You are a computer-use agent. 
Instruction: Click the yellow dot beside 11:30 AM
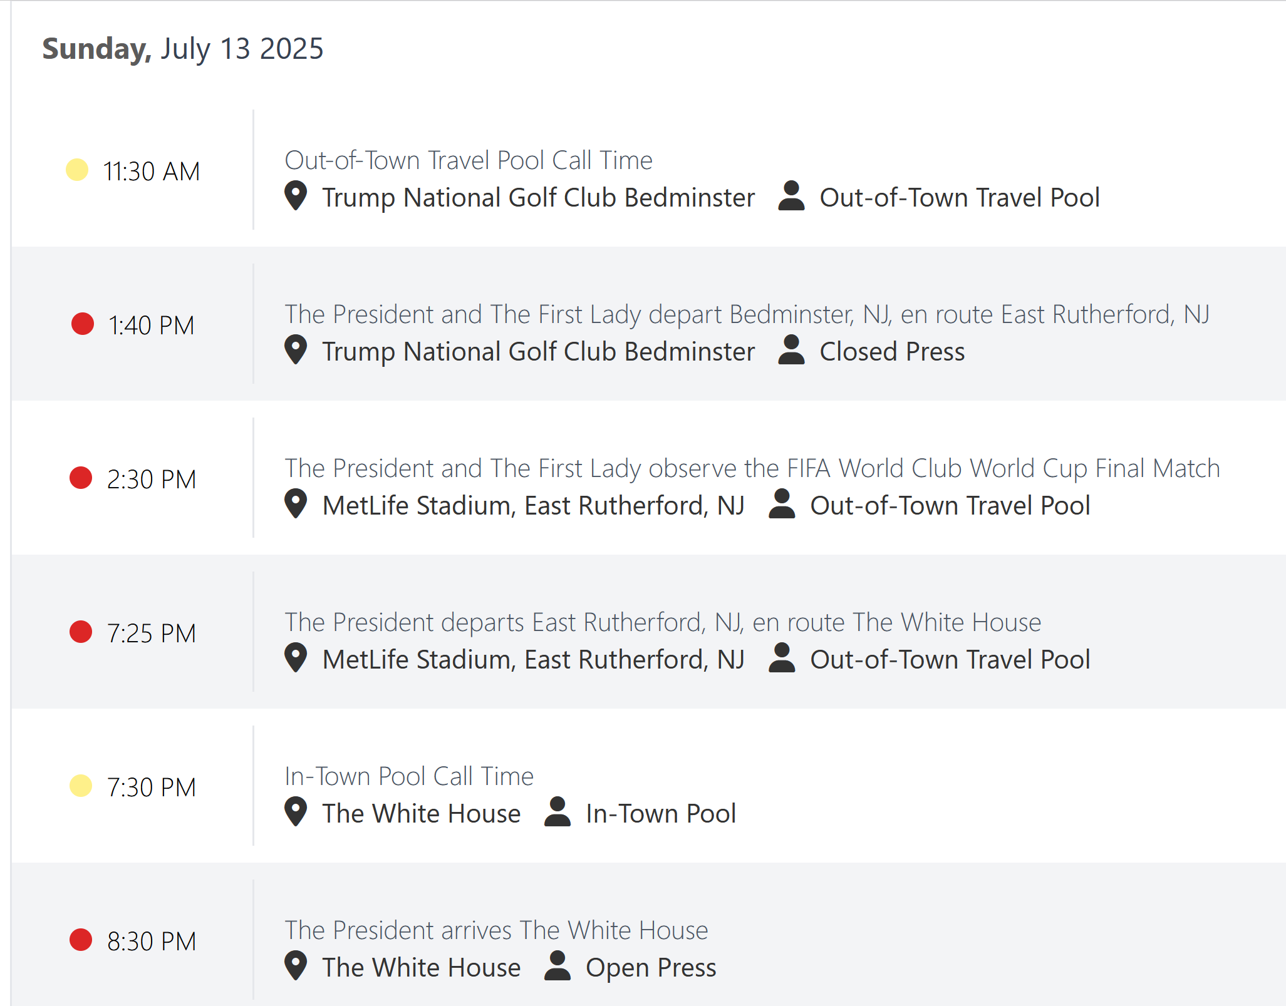tap(77, 170)
